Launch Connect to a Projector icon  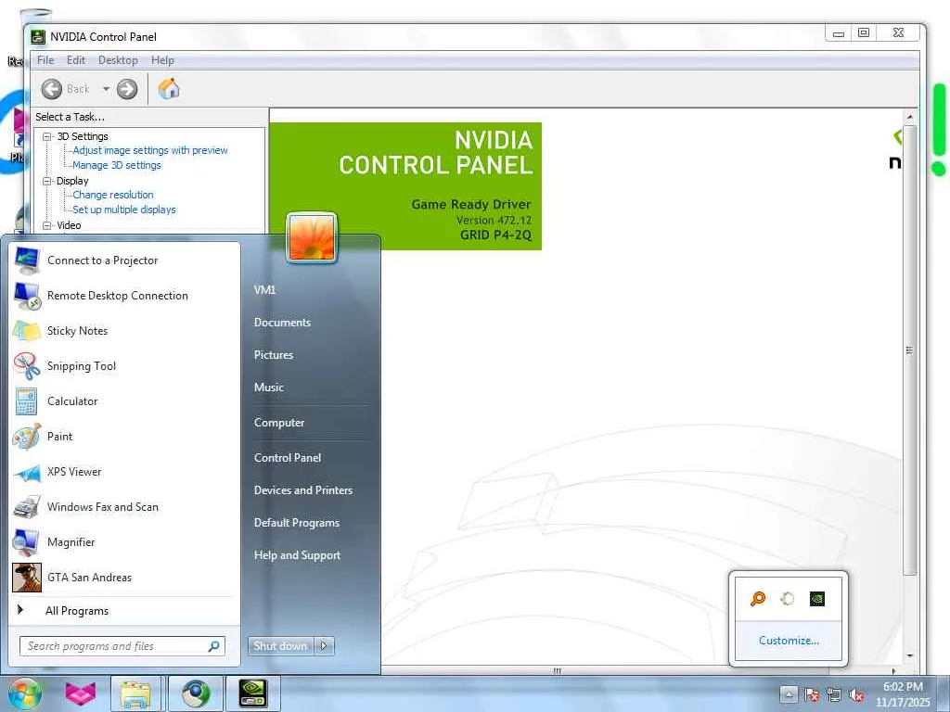[x=27, y=261]
